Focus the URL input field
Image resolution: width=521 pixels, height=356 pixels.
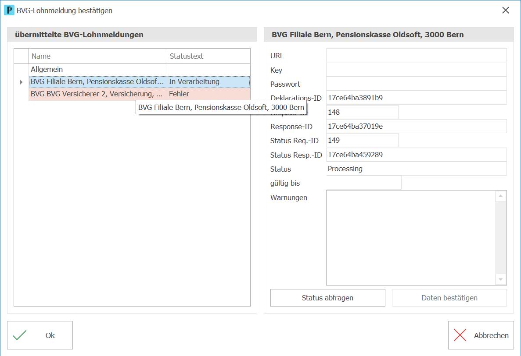(417, 55)
